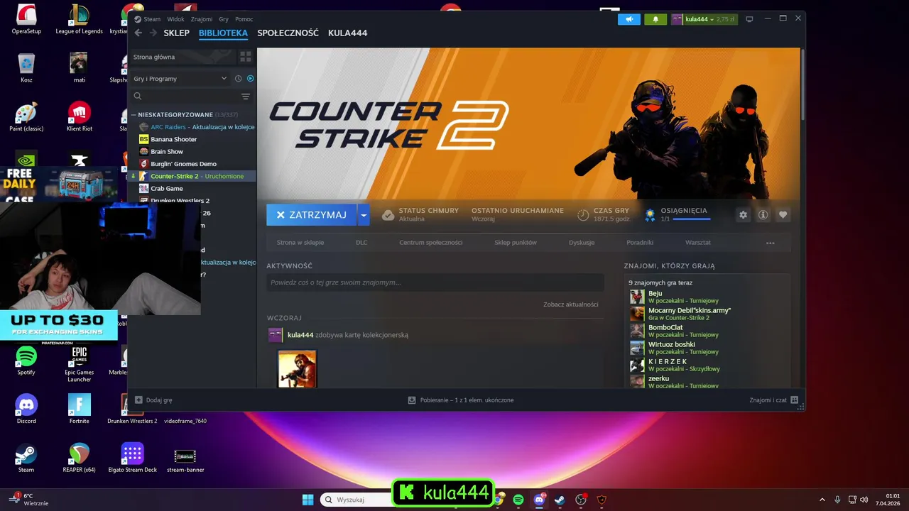Go back with the Steam back arrow

coord(138,33)
